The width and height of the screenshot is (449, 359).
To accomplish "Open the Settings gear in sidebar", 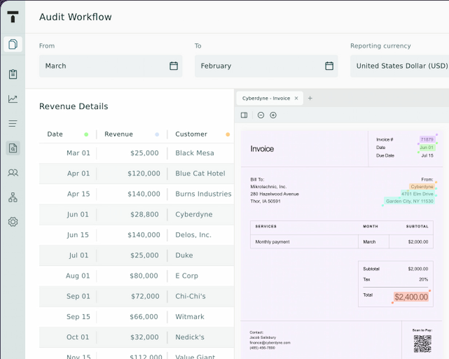I will pyautogui.click(x=13, y=222).
